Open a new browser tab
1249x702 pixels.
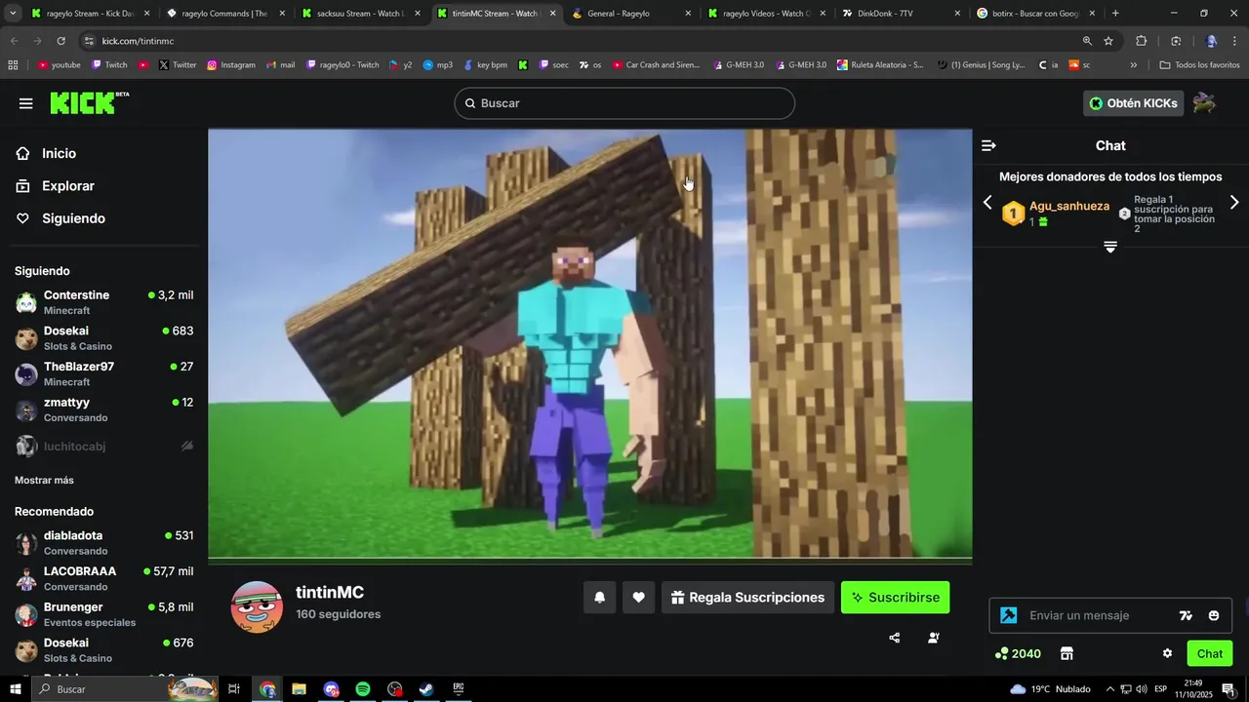click(1115, 14)
